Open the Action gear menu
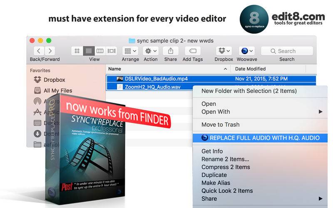333x208 pixels. pyautogui.click(x=151, y=51)
